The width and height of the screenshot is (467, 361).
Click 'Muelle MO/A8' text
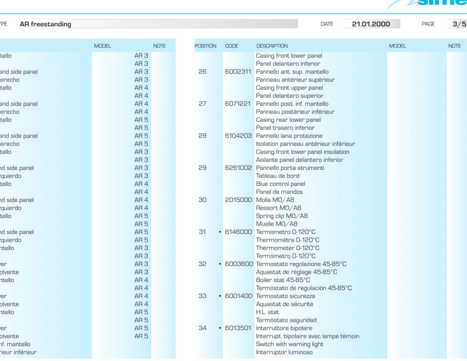click(277, 224)
